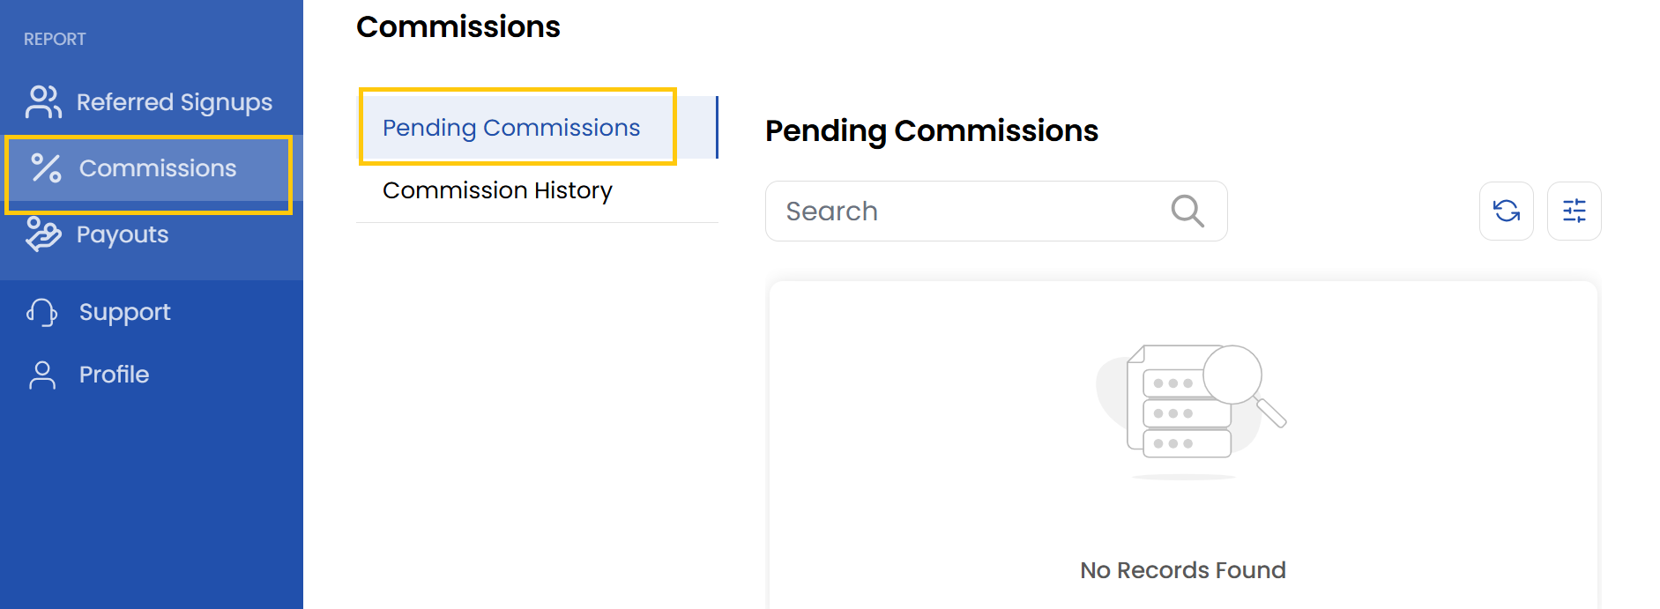Viewport: 1660px width, 609px height.
Task: Select the Pending Commissions tab
Action: pyautogui.click(x=511, y=128)
